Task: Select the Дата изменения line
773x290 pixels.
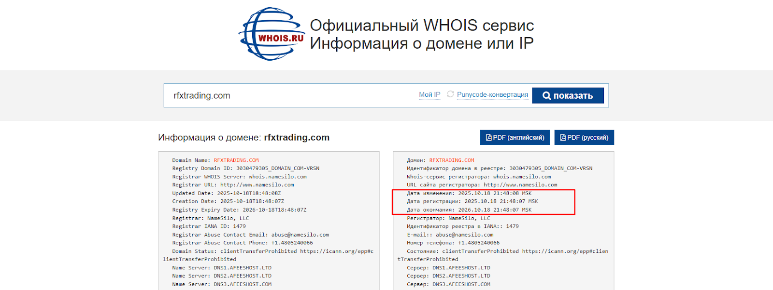Action: point(469,193)
